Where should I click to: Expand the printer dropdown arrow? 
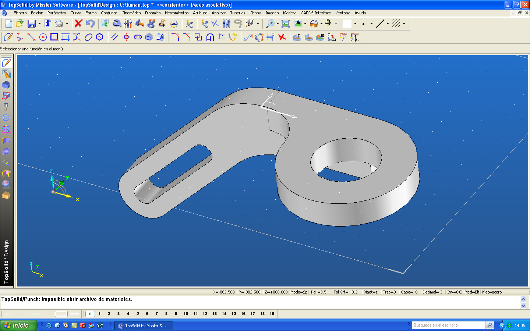pyautogui.click(x=67, y=24)
